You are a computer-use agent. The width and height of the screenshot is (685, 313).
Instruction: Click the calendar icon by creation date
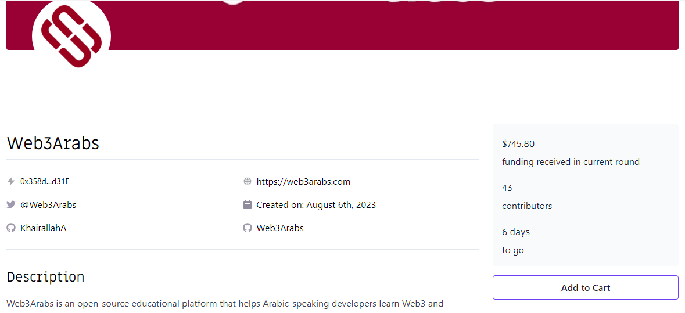pos(248,205)
